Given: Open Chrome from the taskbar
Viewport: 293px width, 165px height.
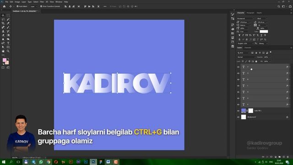Looking at the screenshot, I should pos(49,162).
